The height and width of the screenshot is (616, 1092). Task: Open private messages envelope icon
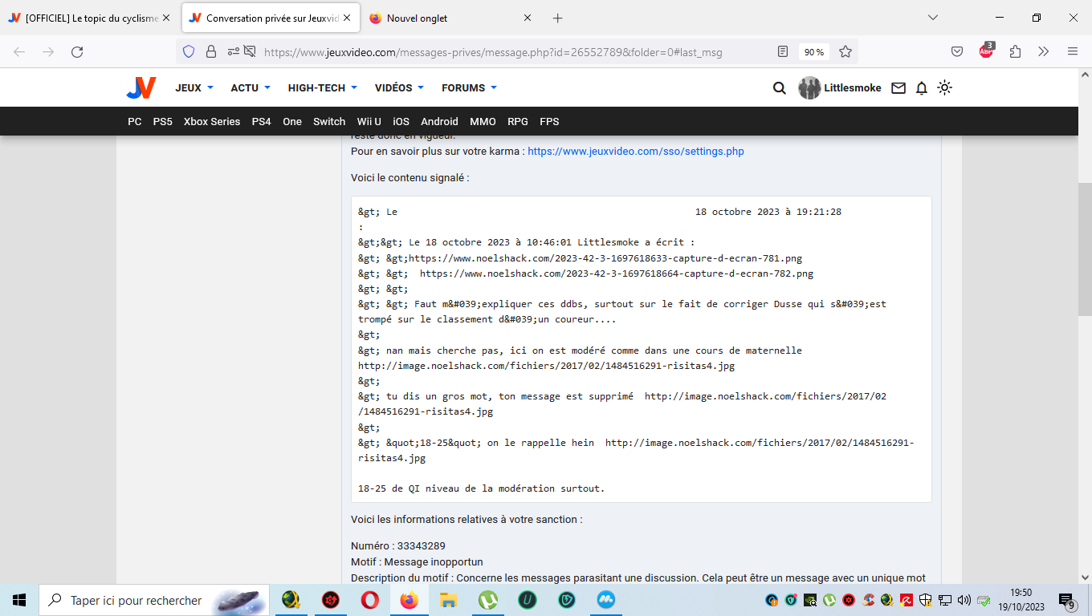coord(898,88)
